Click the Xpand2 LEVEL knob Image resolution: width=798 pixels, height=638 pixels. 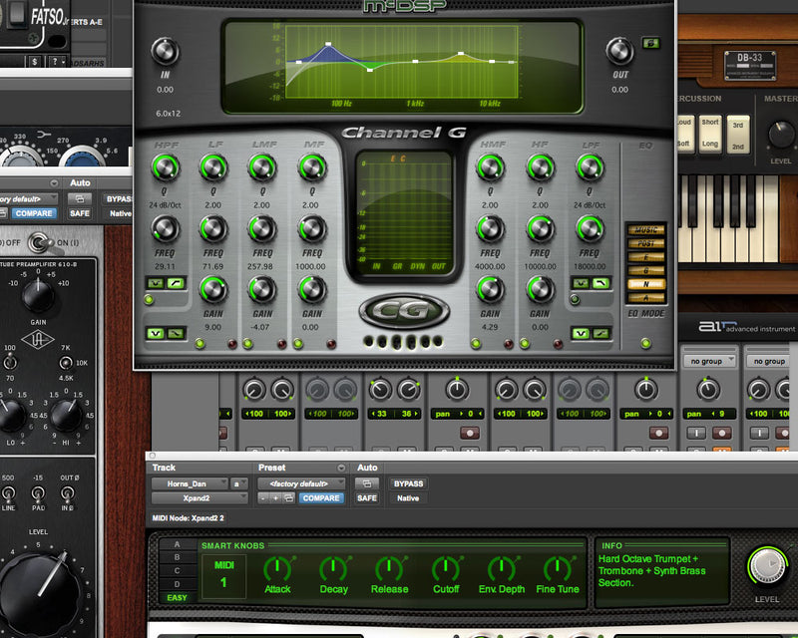(767, 566)
